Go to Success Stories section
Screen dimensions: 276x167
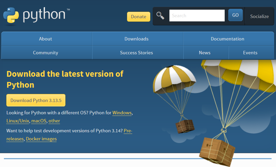click(136, 53)
